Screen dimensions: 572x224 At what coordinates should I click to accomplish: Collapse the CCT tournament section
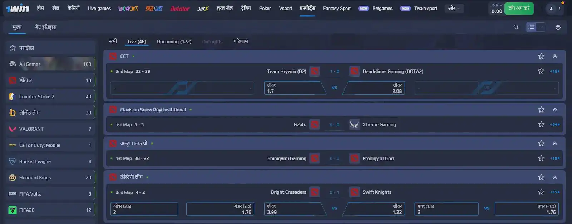click(555, 56)
